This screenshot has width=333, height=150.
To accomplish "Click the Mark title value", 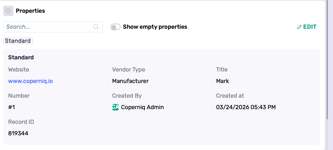I will coord(223,81).
